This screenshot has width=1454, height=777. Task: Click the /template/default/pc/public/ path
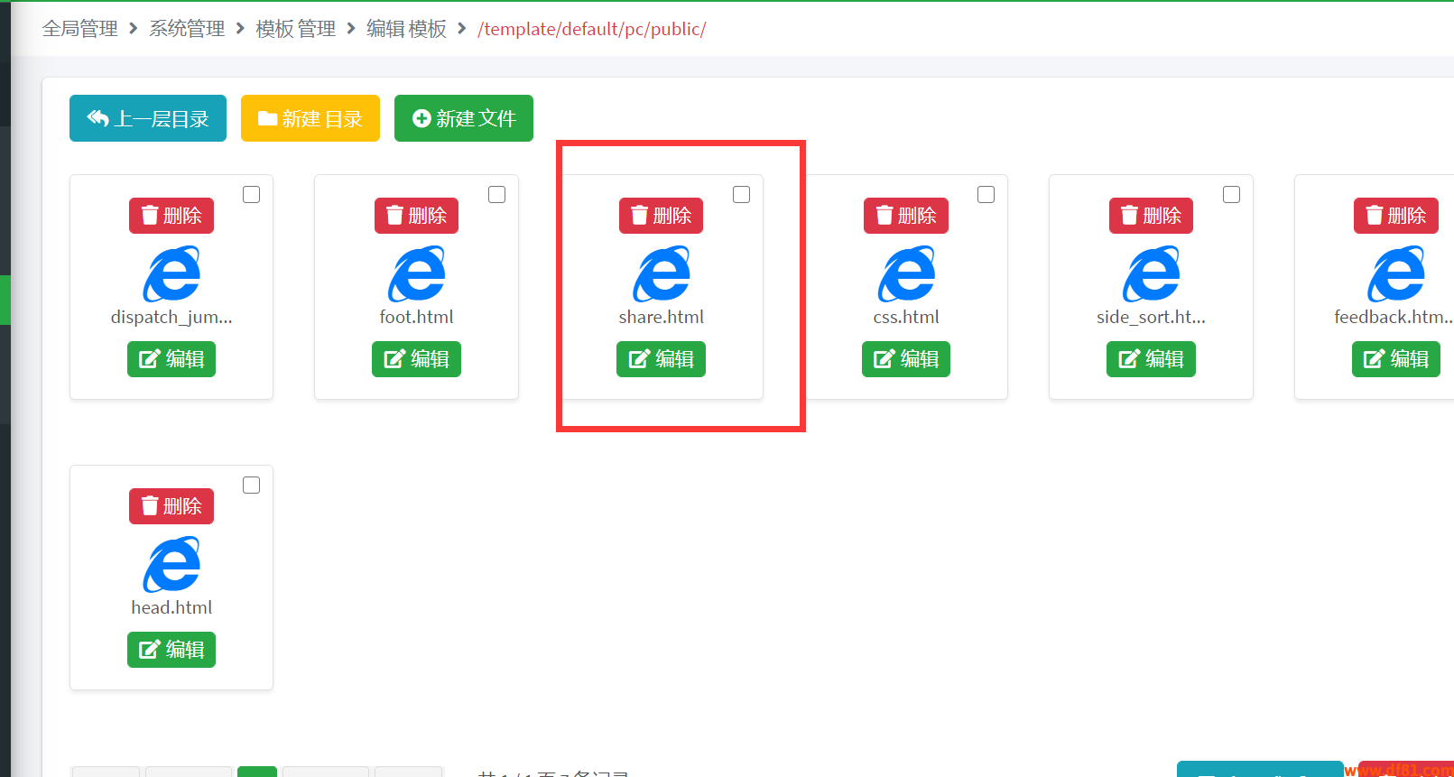592,29
